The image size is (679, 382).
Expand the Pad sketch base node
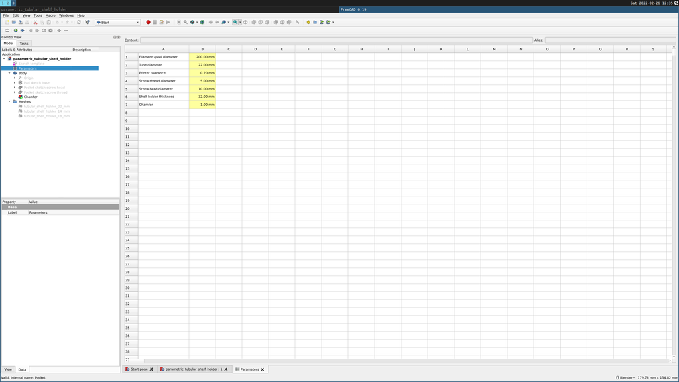pos(15,83)
